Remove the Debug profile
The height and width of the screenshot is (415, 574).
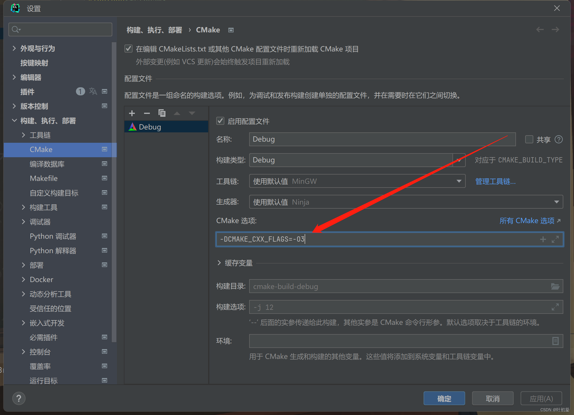147,113
